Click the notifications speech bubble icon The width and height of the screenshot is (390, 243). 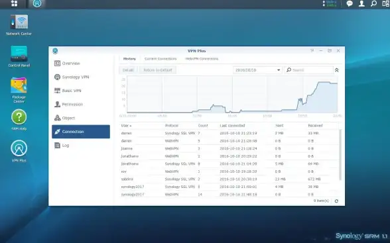click(350, 3)
